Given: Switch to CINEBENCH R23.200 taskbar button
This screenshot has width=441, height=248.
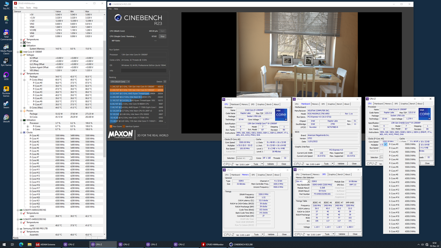Looking at the screenshot, I should (x=241, y=245).
